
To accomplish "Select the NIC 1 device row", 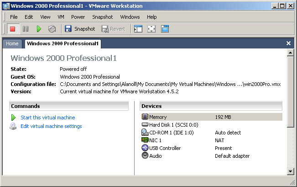I will point(212,140).
